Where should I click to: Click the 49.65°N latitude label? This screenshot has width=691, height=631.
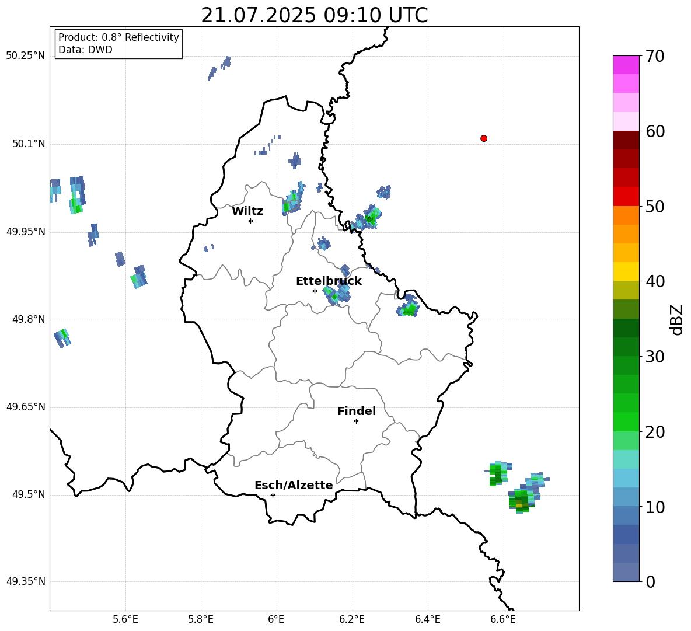pyautogui.click(x=26, y=406)
